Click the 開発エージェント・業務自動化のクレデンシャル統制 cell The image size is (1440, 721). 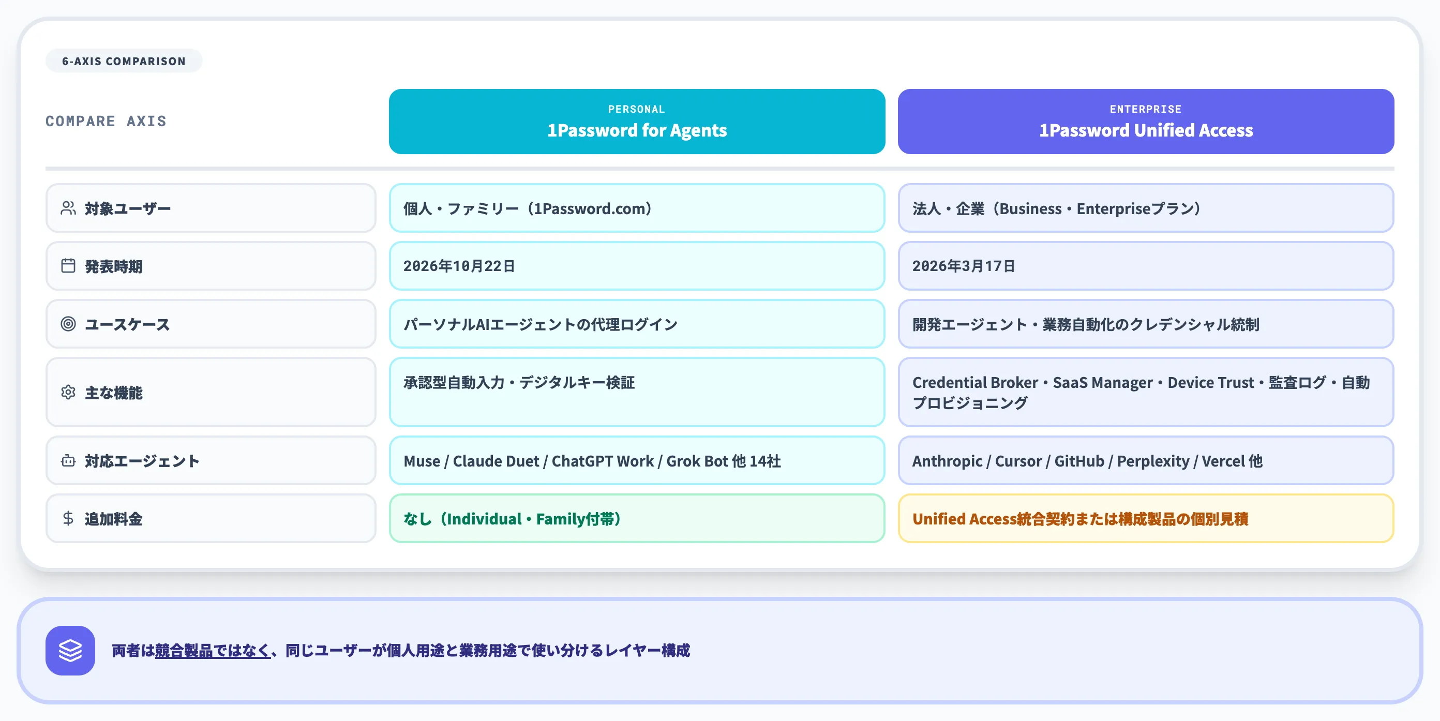[x=1145, y=324]
